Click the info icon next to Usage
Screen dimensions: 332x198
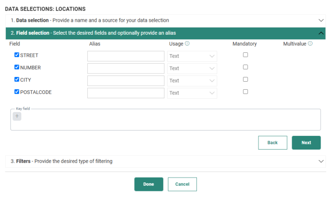[187, 44]
